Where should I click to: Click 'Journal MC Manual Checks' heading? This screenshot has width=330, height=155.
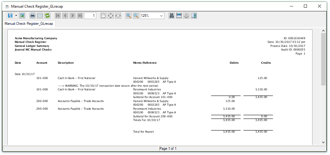[x=33, y=50]
